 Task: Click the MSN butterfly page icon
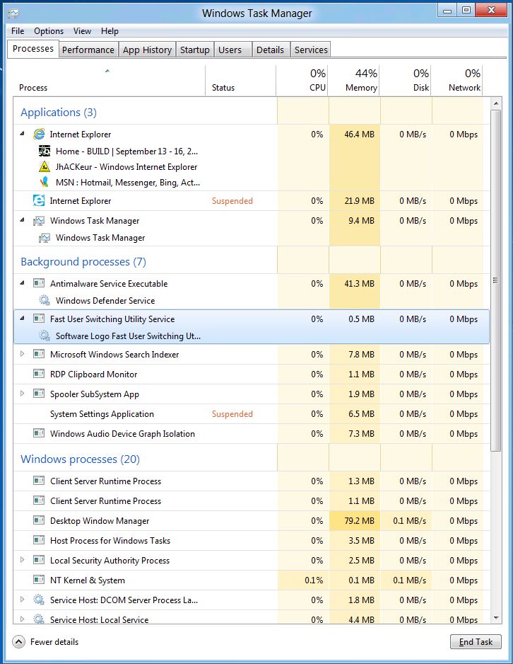[x=45, y=183]
